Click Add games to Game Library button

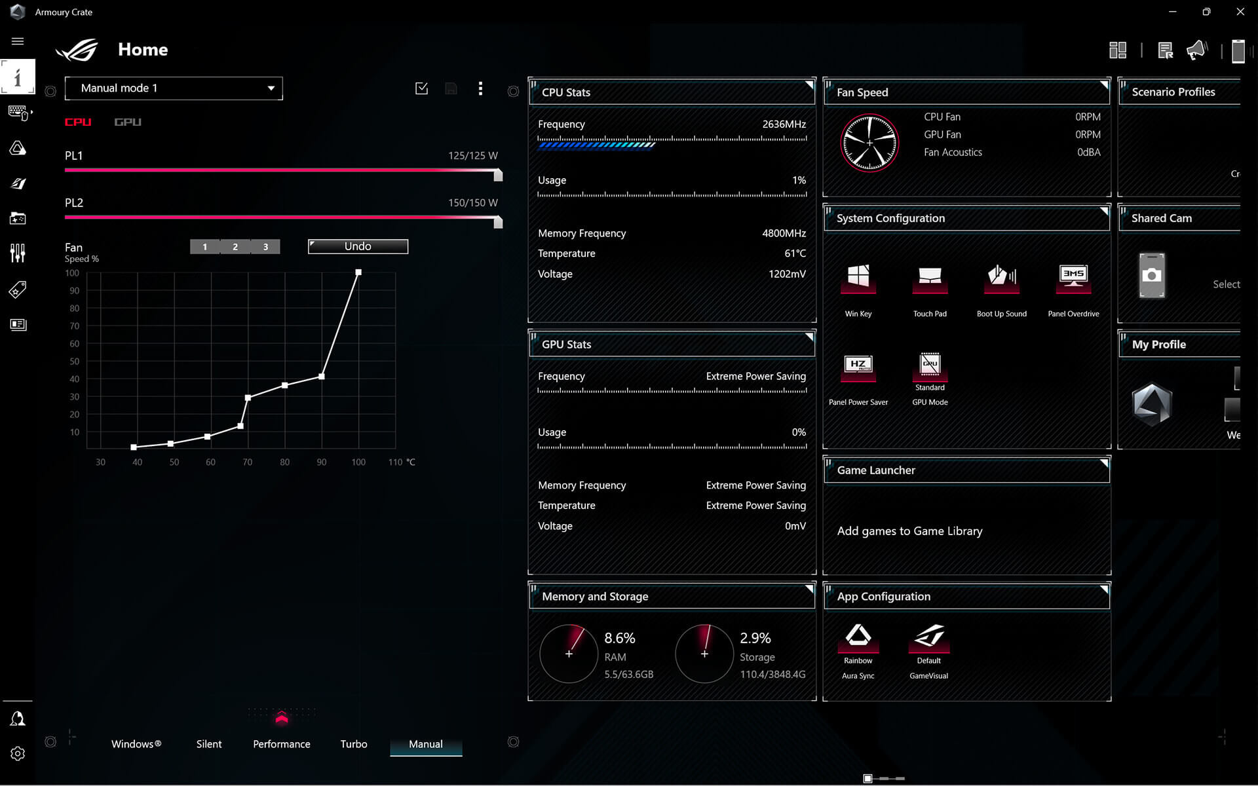[909, 530]
